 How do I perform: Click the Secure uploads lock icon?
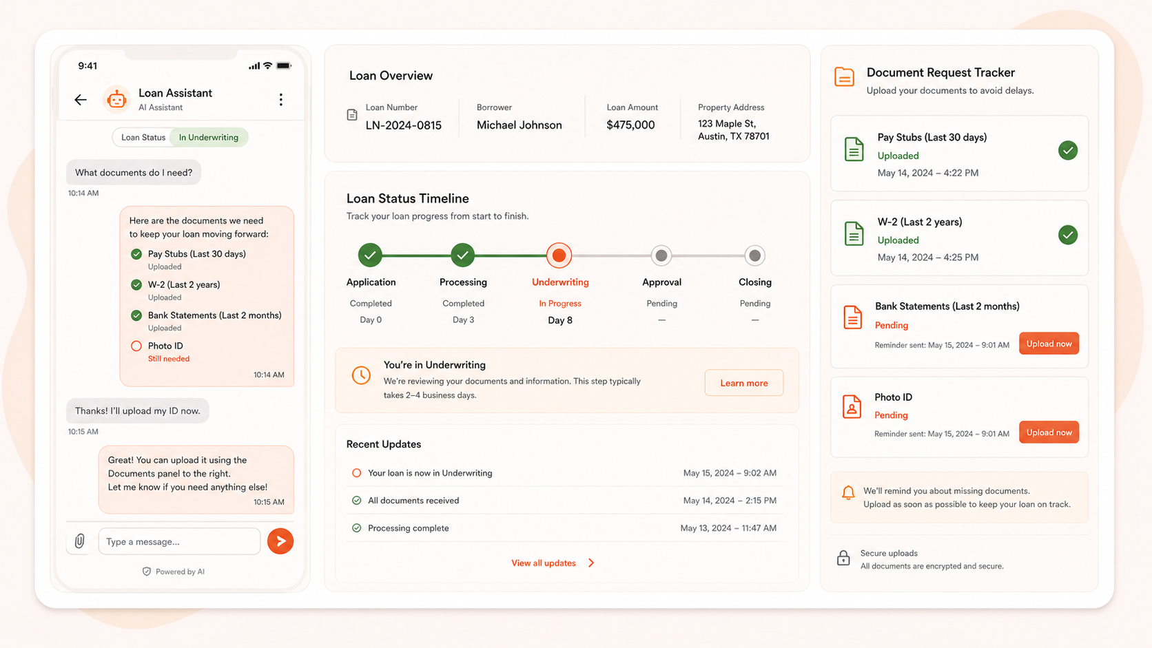(x=843, y=558)
